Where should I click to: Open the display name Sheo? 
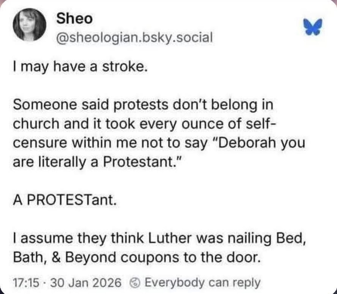pyautogui.click(x=74, y=19)
